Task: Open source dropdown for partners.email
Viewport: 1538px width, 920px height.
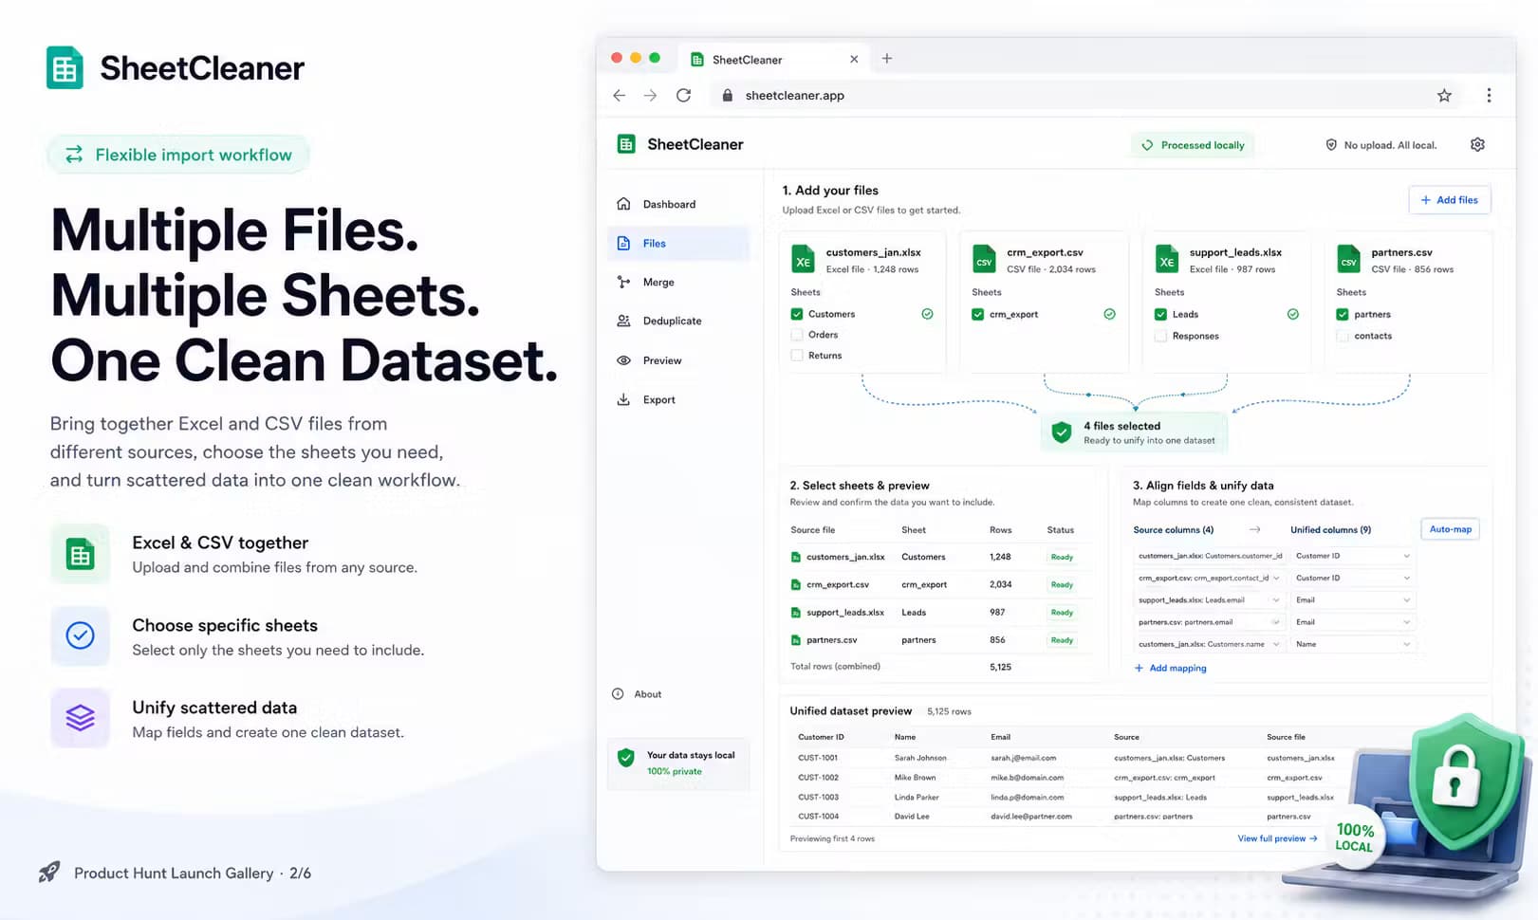Action: click(x=1209, y=622)
